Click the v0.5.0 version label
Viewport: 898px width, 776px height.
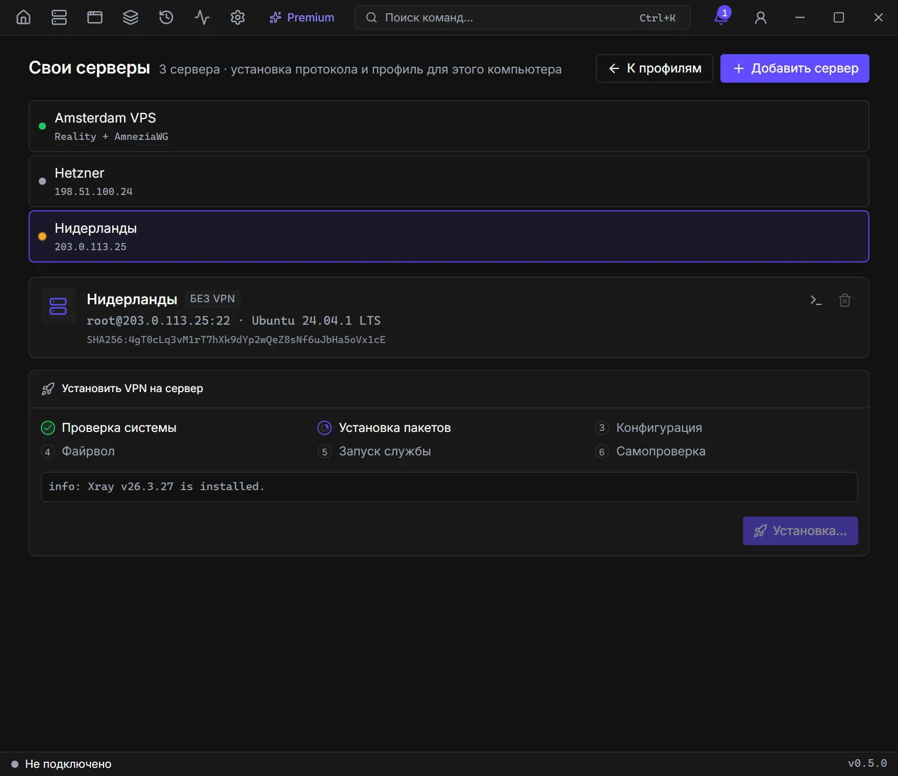point(867,763)
